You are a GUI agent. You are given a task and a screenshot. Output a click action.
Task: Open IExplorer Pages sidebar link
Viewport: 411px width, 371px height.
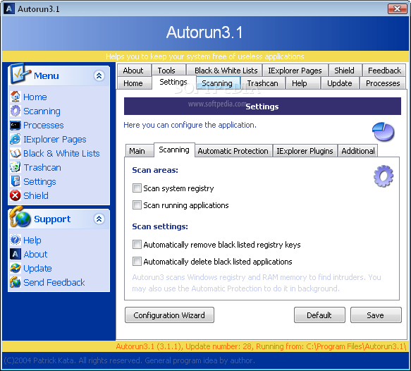[x=55, y=140]
